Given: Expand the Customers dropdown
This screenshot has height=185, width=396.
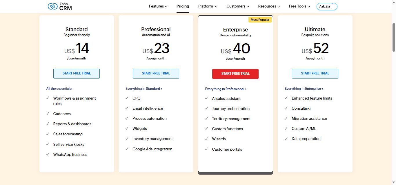Looking at the screenshot, I should tap(238, 6).
